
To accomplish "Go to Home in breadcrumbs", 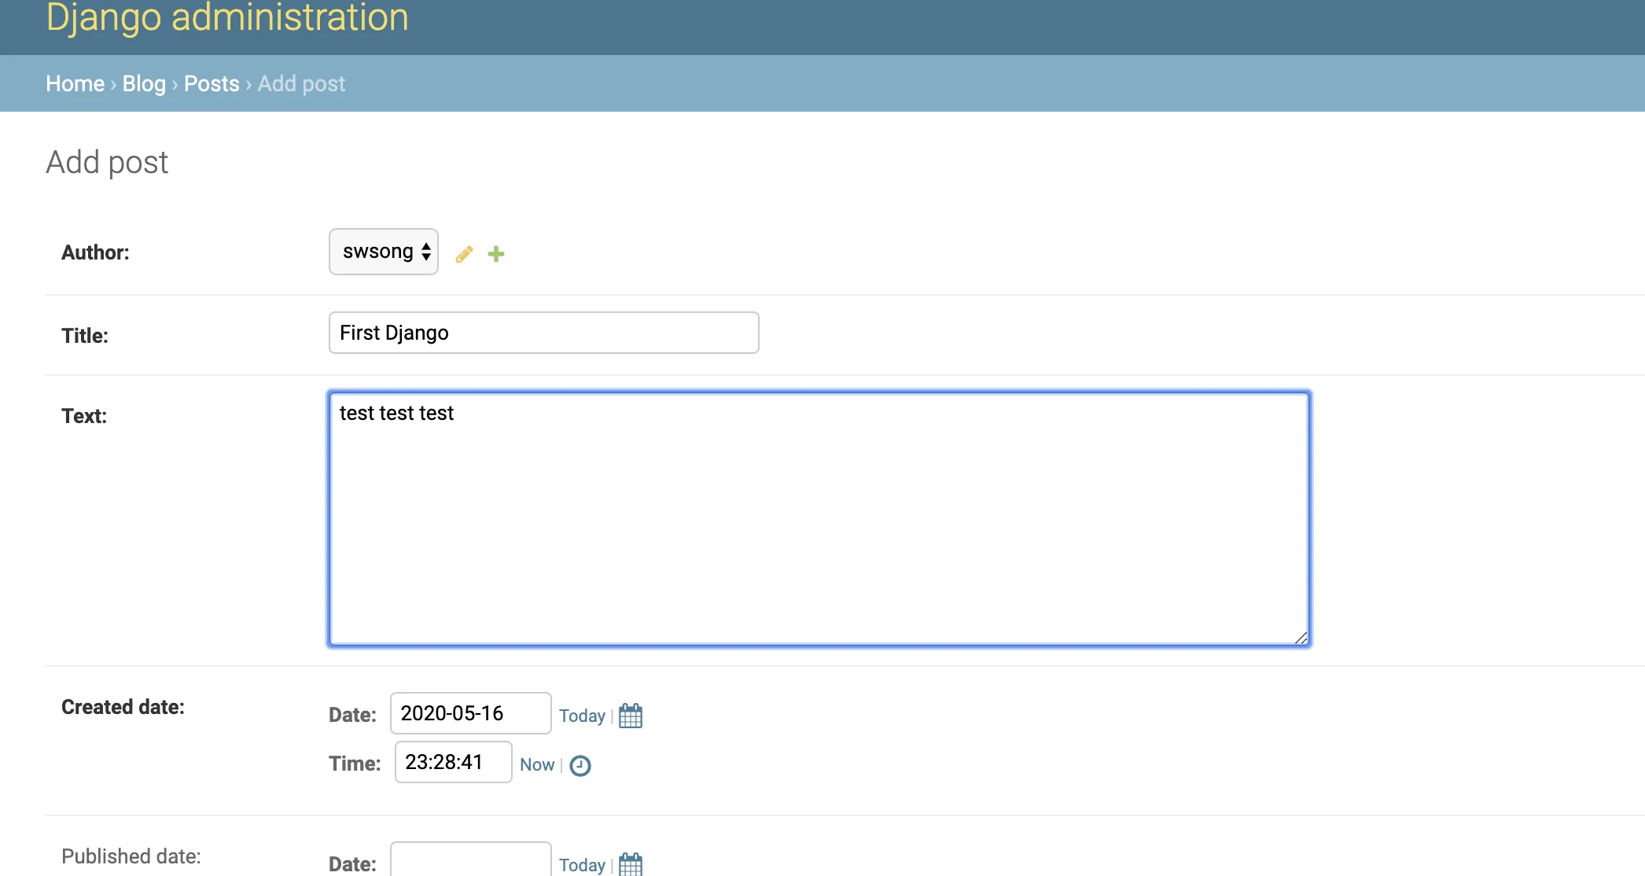I will click(75, 83).
